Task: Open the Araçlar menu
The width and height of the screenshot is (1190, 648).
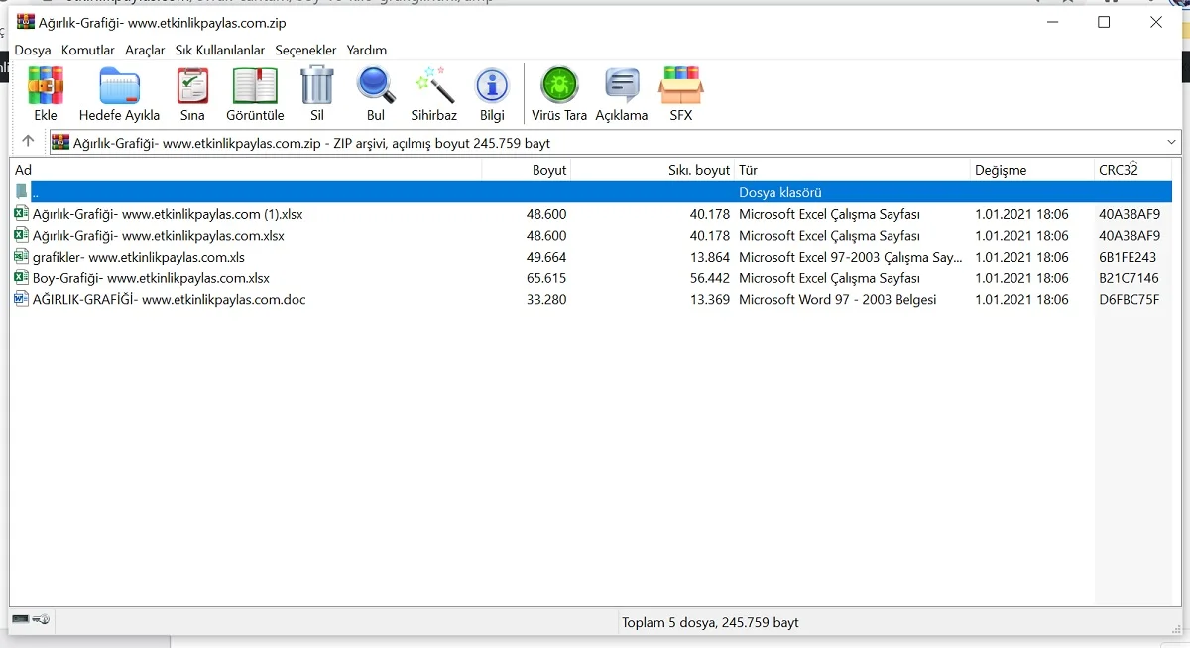Action: (x=145, y=50)
